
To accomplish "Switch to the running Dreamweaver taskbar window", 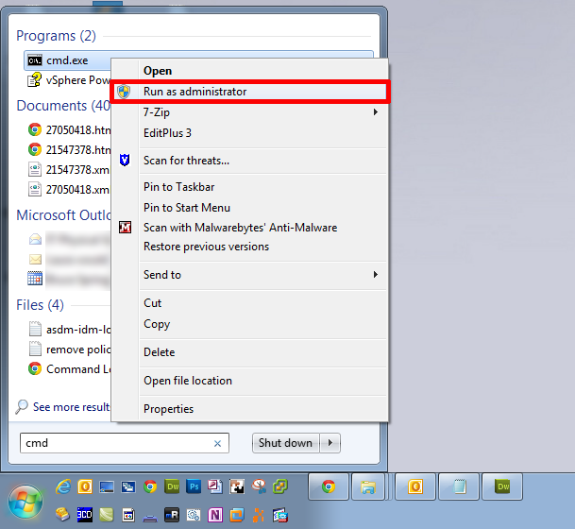I will (502, 486).
